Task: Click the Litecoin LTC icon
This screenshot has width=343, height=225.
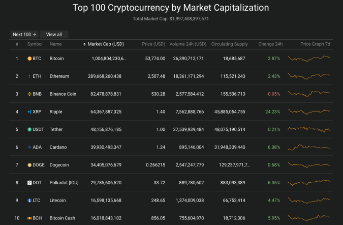Action: 29,201
